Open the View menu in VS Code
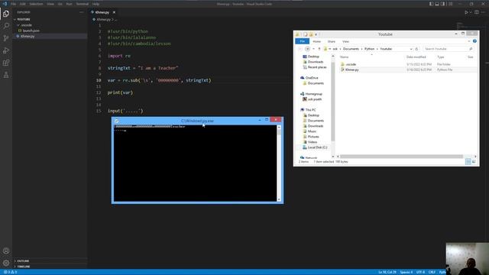Image resolution: width=489 pixels, height=275 pixels. (50, 4)
